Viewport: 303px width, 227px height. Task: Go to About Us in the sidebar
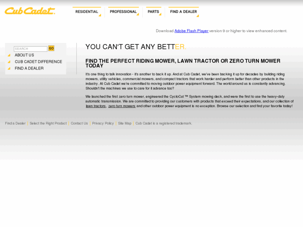click(24, 55)
